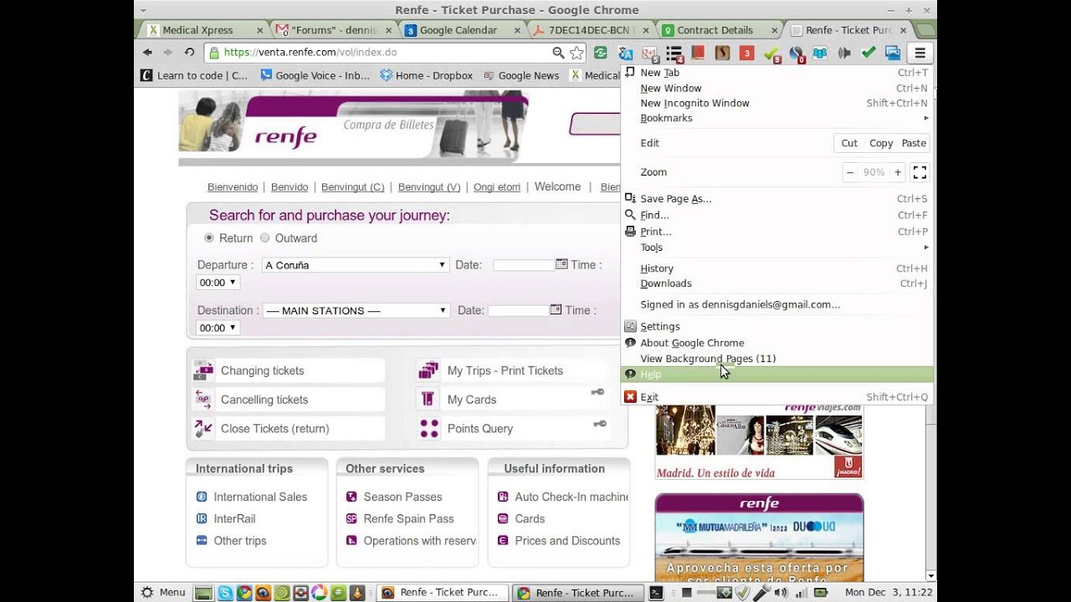Click the Points Query dots icon
Viewport: 1071px width, 602px height.
coord(428,428)
